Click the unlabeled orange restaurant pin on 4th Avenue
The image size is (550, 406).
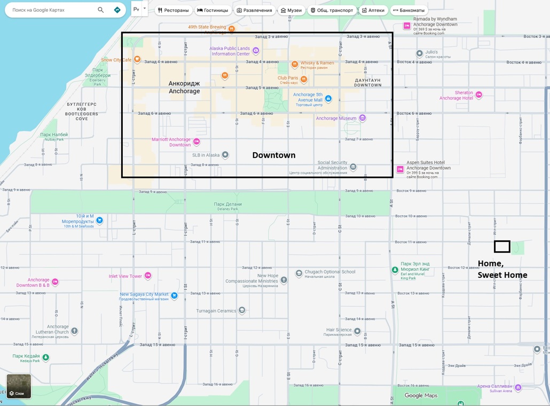click(225, 75)
